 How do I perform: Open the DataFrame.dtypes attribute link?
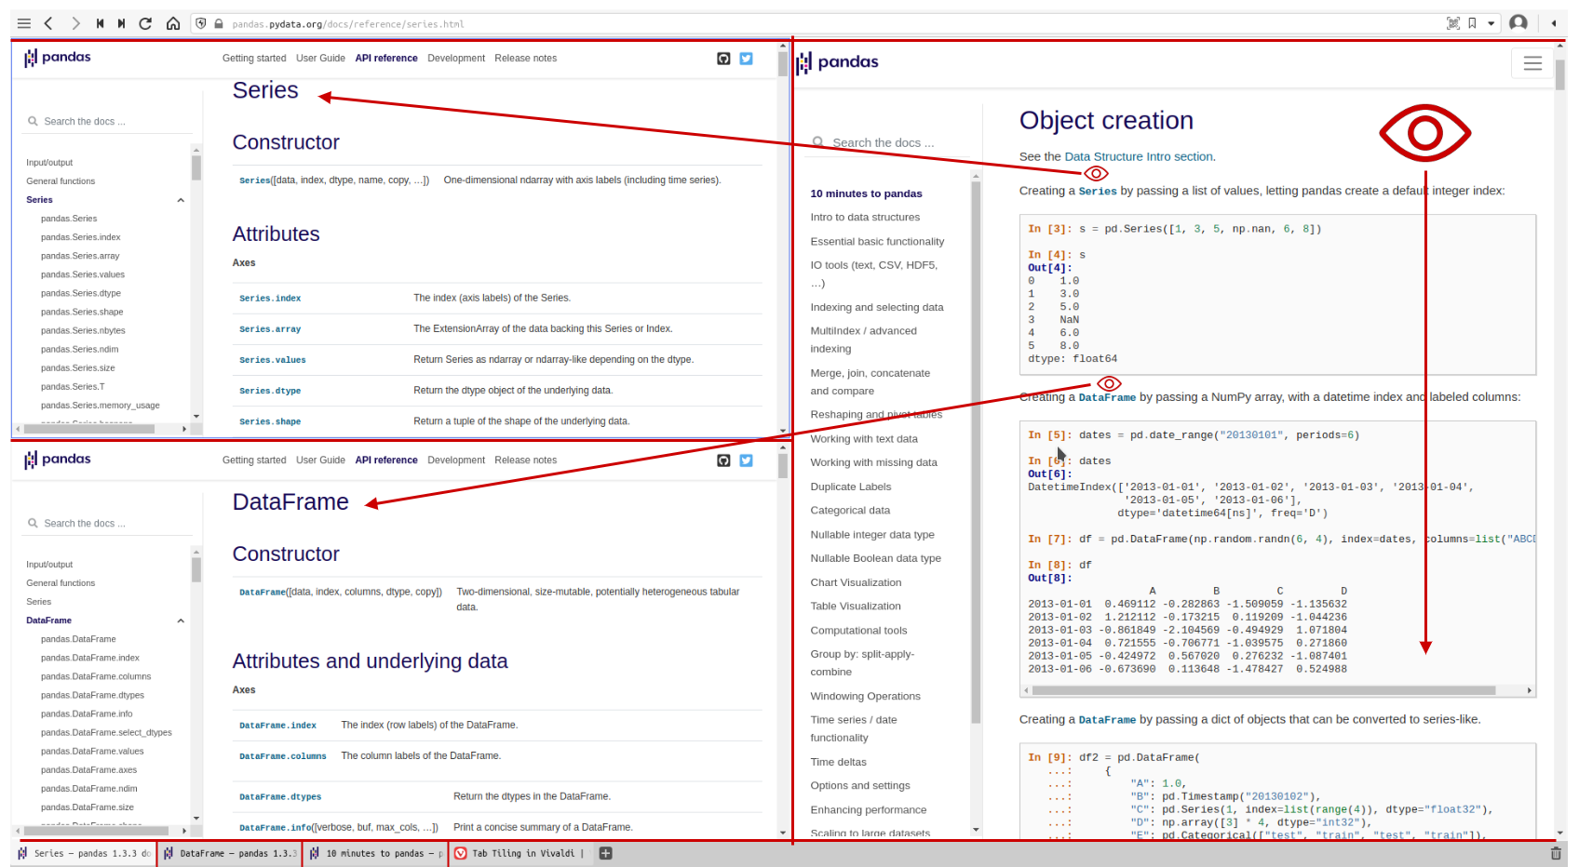point(280,797)
